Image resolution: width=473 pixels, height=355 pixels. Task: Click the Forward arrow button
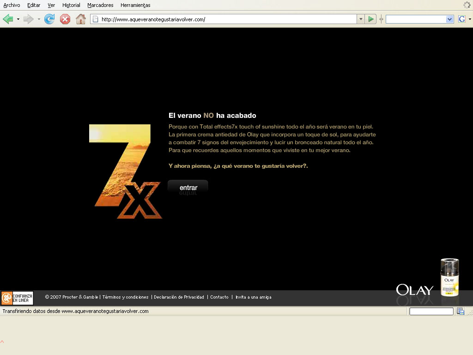pos(29,19)
